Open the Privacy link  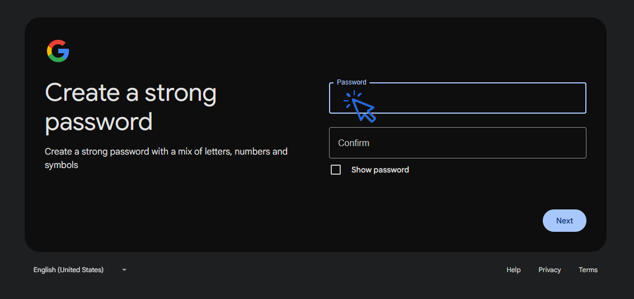(x=550, y=270)
